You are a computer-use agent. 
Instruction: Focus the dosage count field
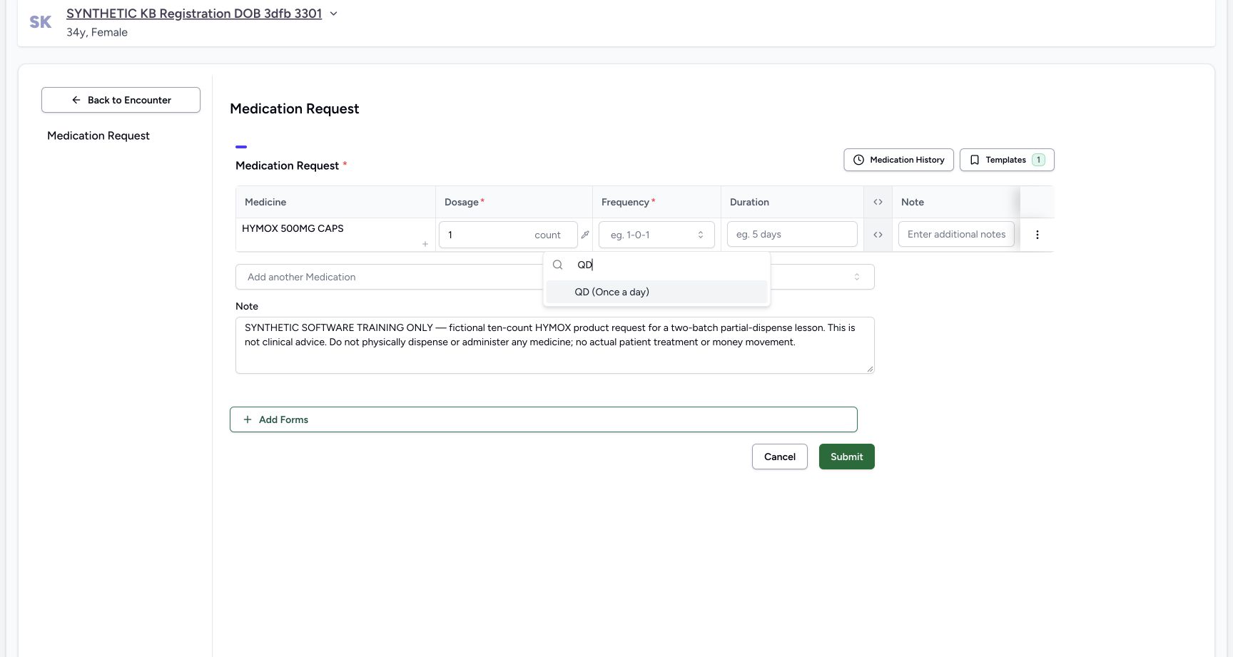[x=508, y=235]
